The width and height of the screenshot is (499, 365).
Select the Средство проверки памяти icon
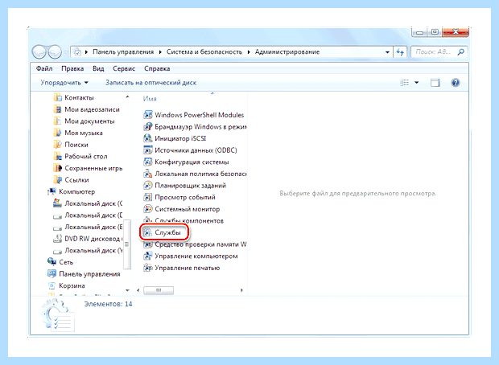pyautogui.click(x=147, y=244)
